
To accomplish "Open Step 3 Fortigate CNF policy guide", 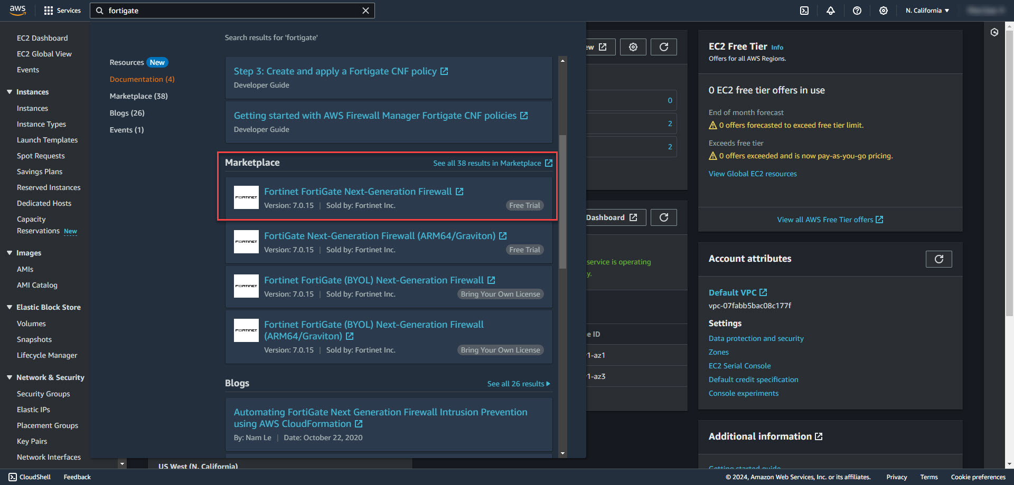I will (341, 71).
